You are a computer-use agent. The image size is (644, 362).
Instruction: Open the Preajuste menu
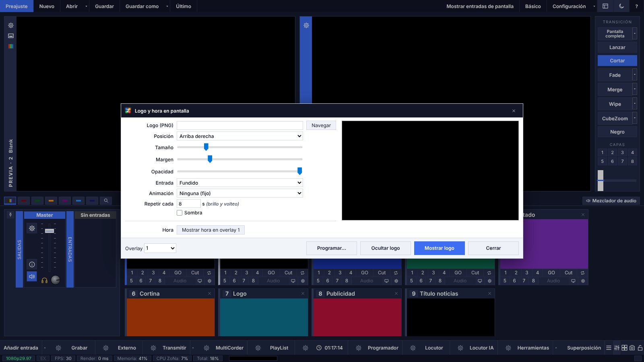click(x=17, y=6)
